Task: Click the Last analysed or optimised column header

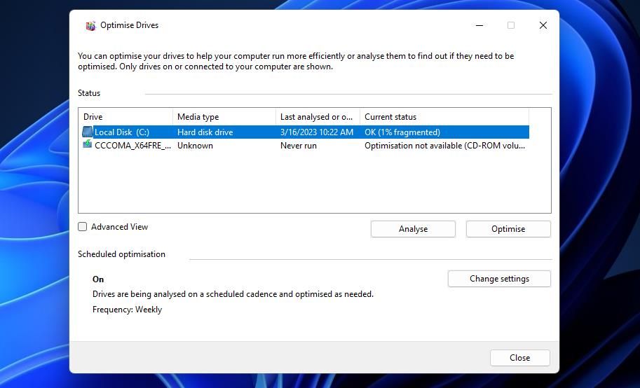Action: 318,117
